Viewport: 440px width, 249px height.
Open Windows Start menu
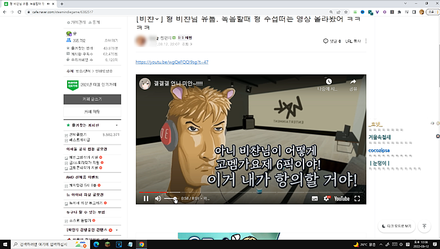(5, 245)
